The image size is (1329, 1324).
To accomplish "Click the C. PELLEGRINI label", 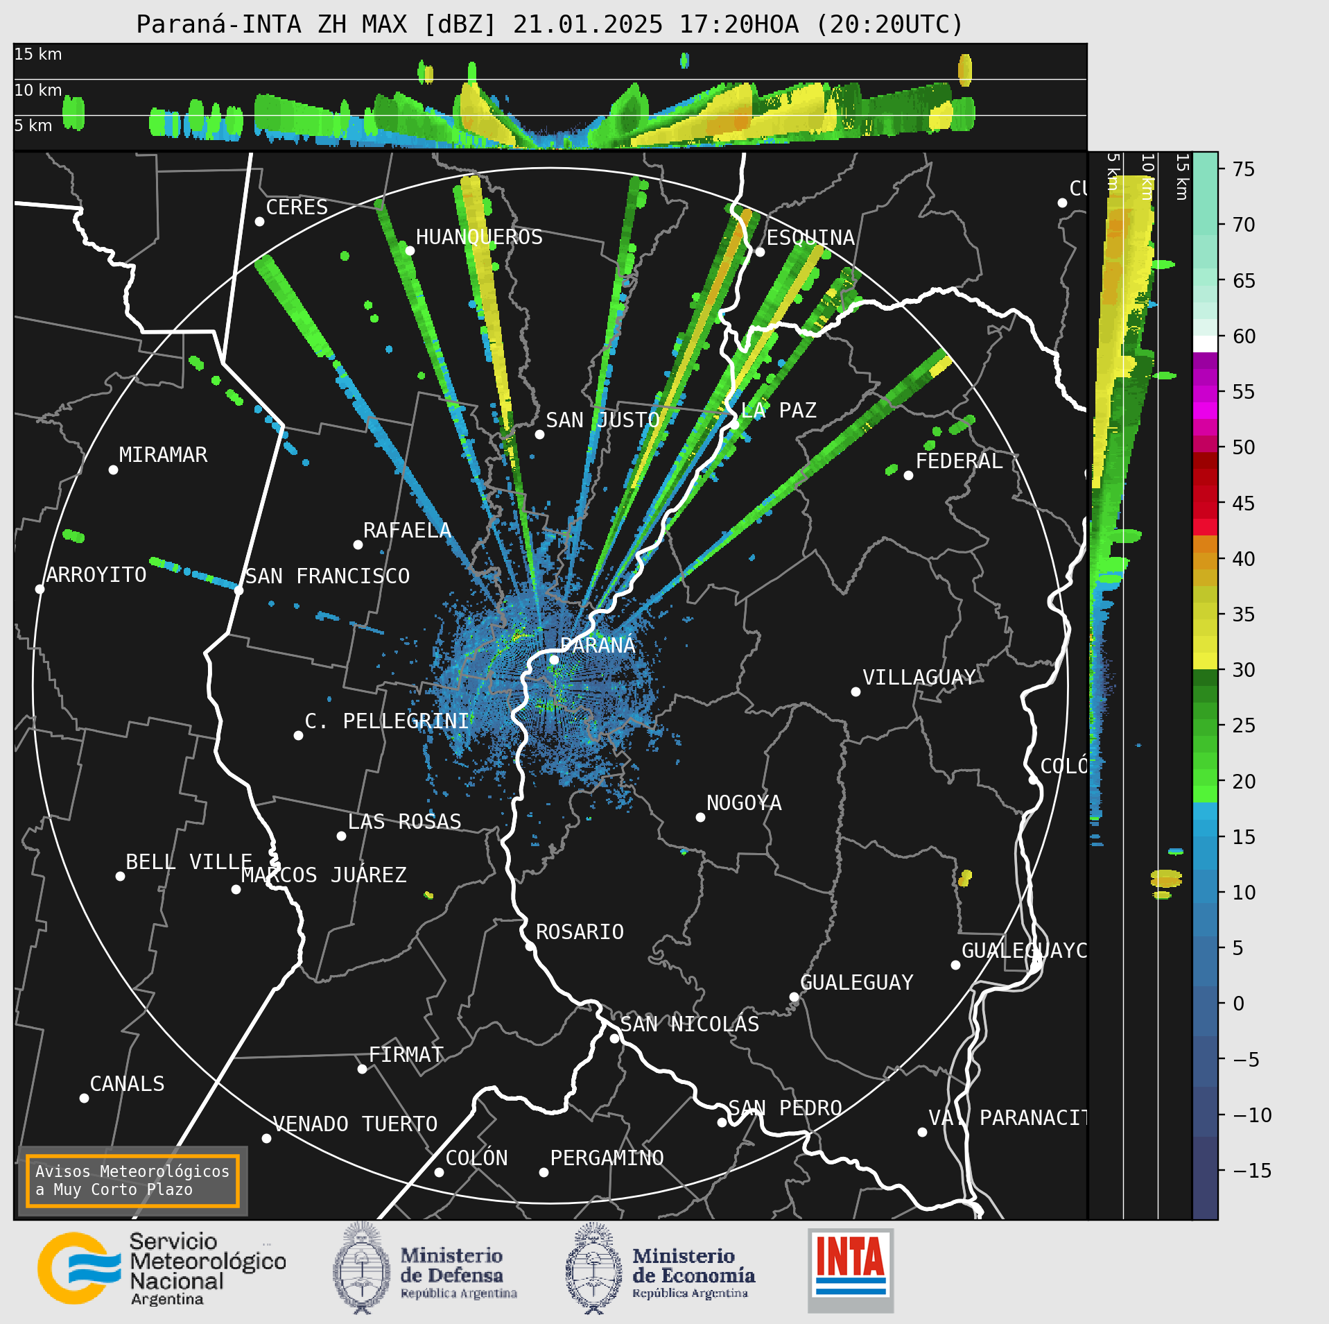I will tap(387, 721).
